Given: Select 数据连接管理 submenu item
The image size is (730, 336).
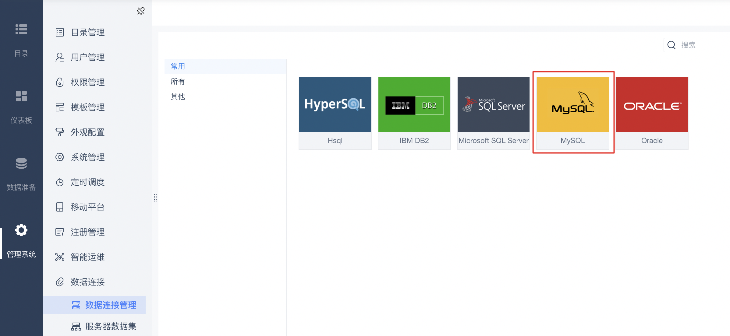Looking at the screenshot, I should 94,305.
